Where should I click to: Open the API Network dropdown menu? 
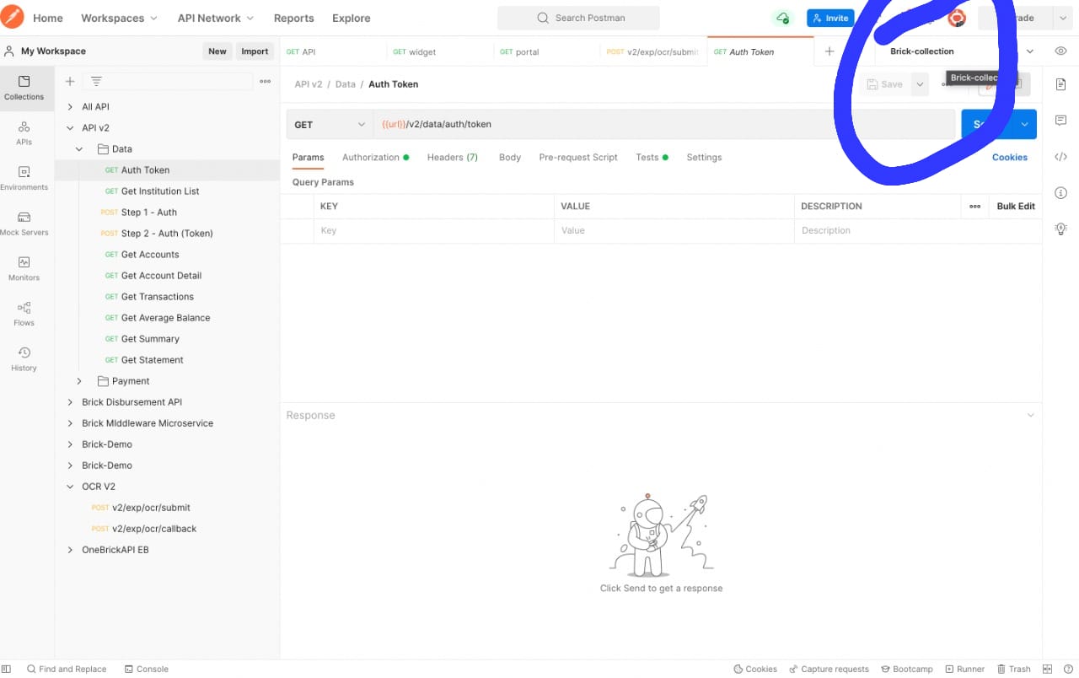(x=216, y=18)
